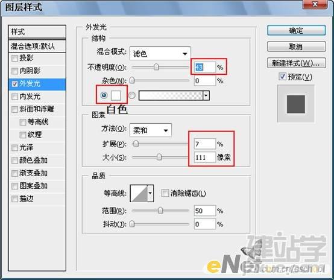Click the white glow color swatch
Image resolution: width=334 pixels, height=280 pixels.
(x=116, y=95)
